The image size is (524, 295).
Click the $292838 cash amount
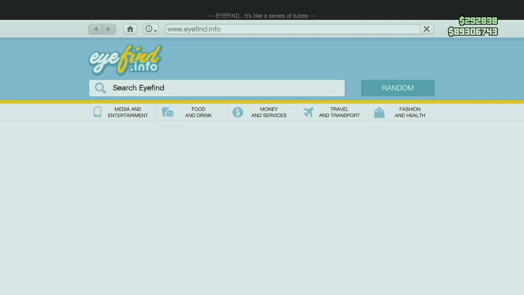478,21
